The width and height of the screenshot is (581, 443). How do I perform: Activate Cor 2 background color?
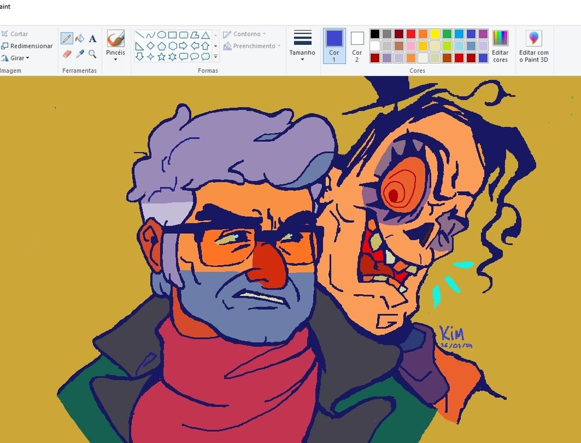coord(357,45)
